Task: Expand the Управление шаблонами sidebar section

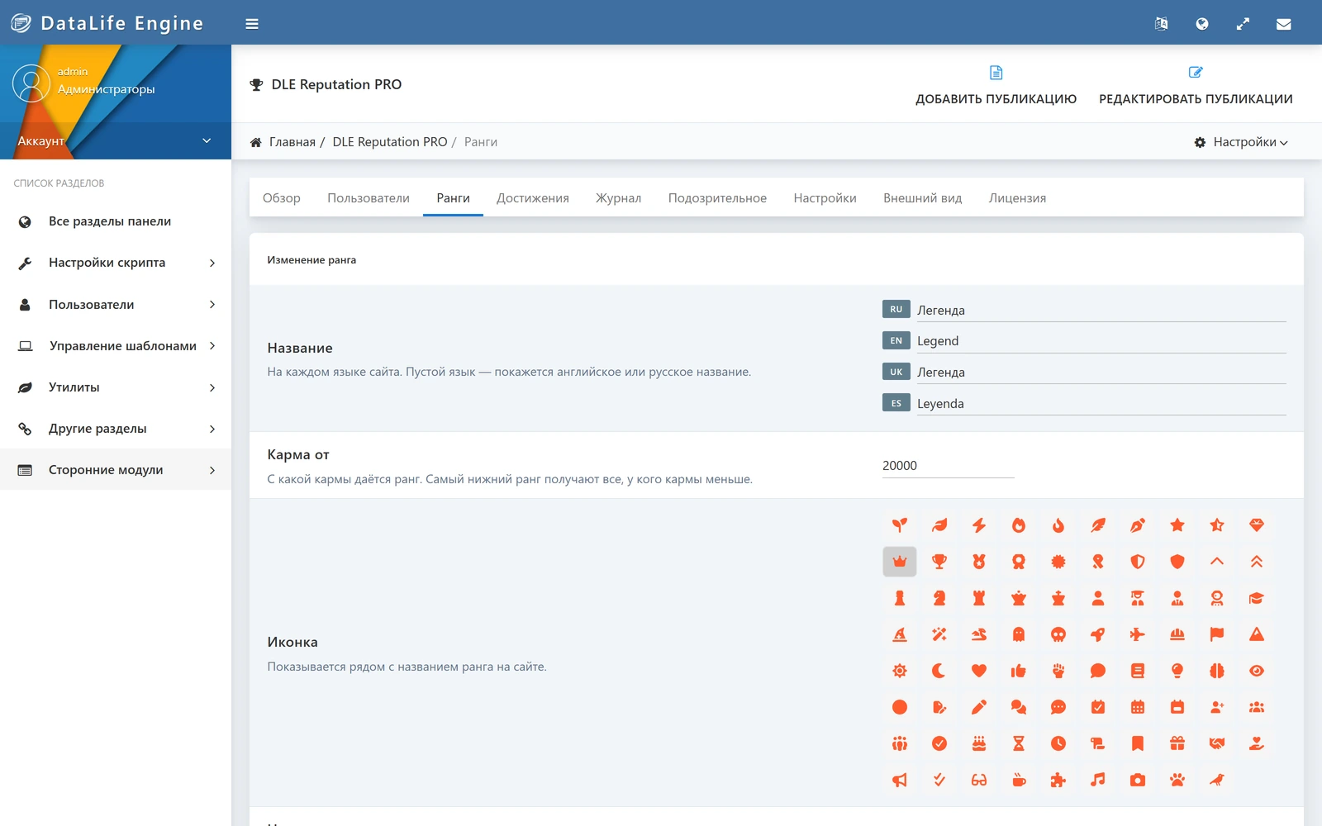Action: (116, 345)
